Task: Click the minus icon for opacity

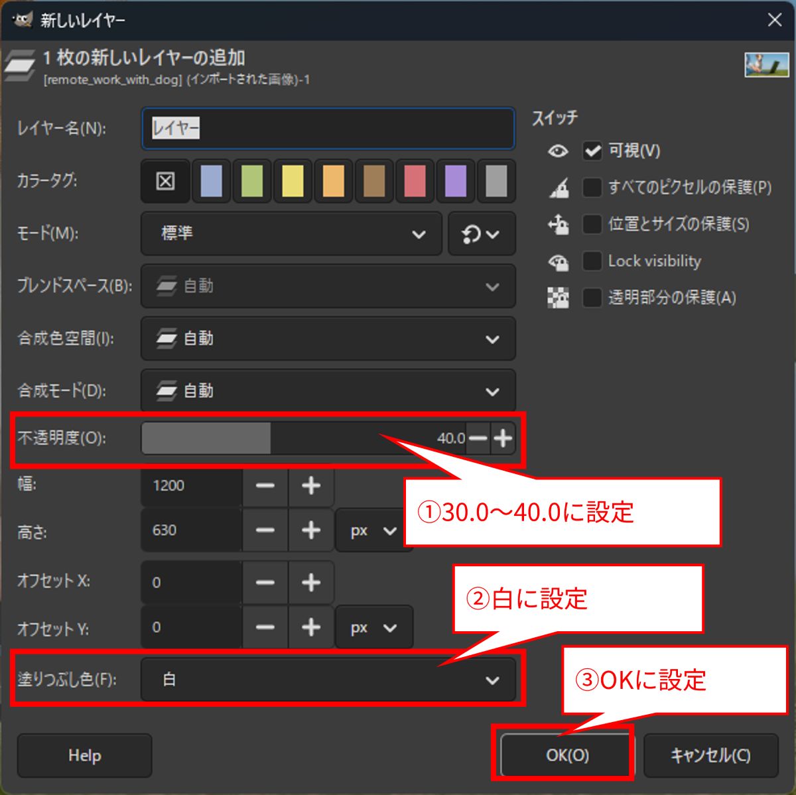Action: pyautogui.click(x=478, y=438)
